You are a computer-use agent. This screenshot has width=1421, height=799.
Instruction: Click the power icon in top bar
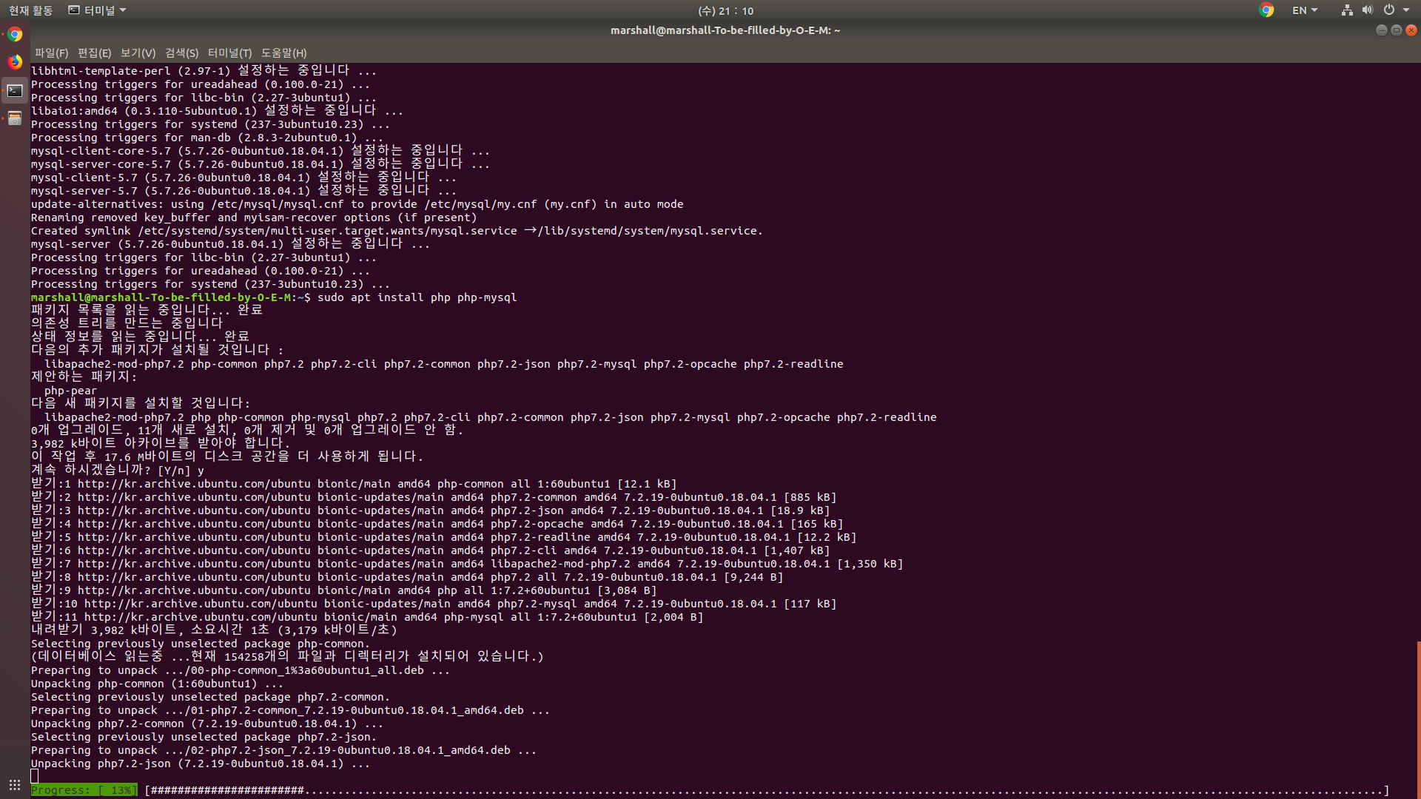[x=1389, y=10]
